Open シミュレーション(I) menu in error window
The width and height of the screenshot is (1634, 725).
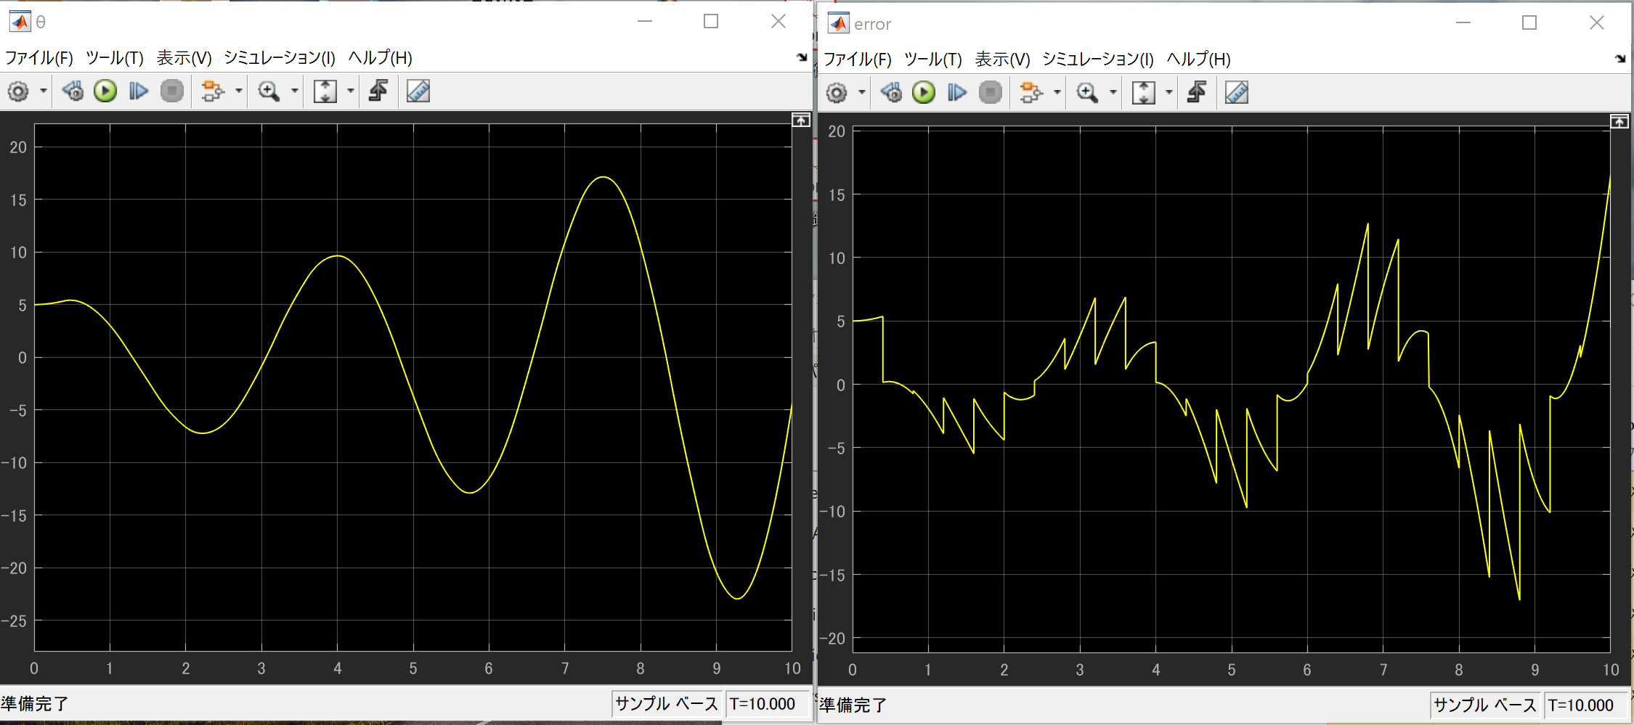pos(1098,60)
